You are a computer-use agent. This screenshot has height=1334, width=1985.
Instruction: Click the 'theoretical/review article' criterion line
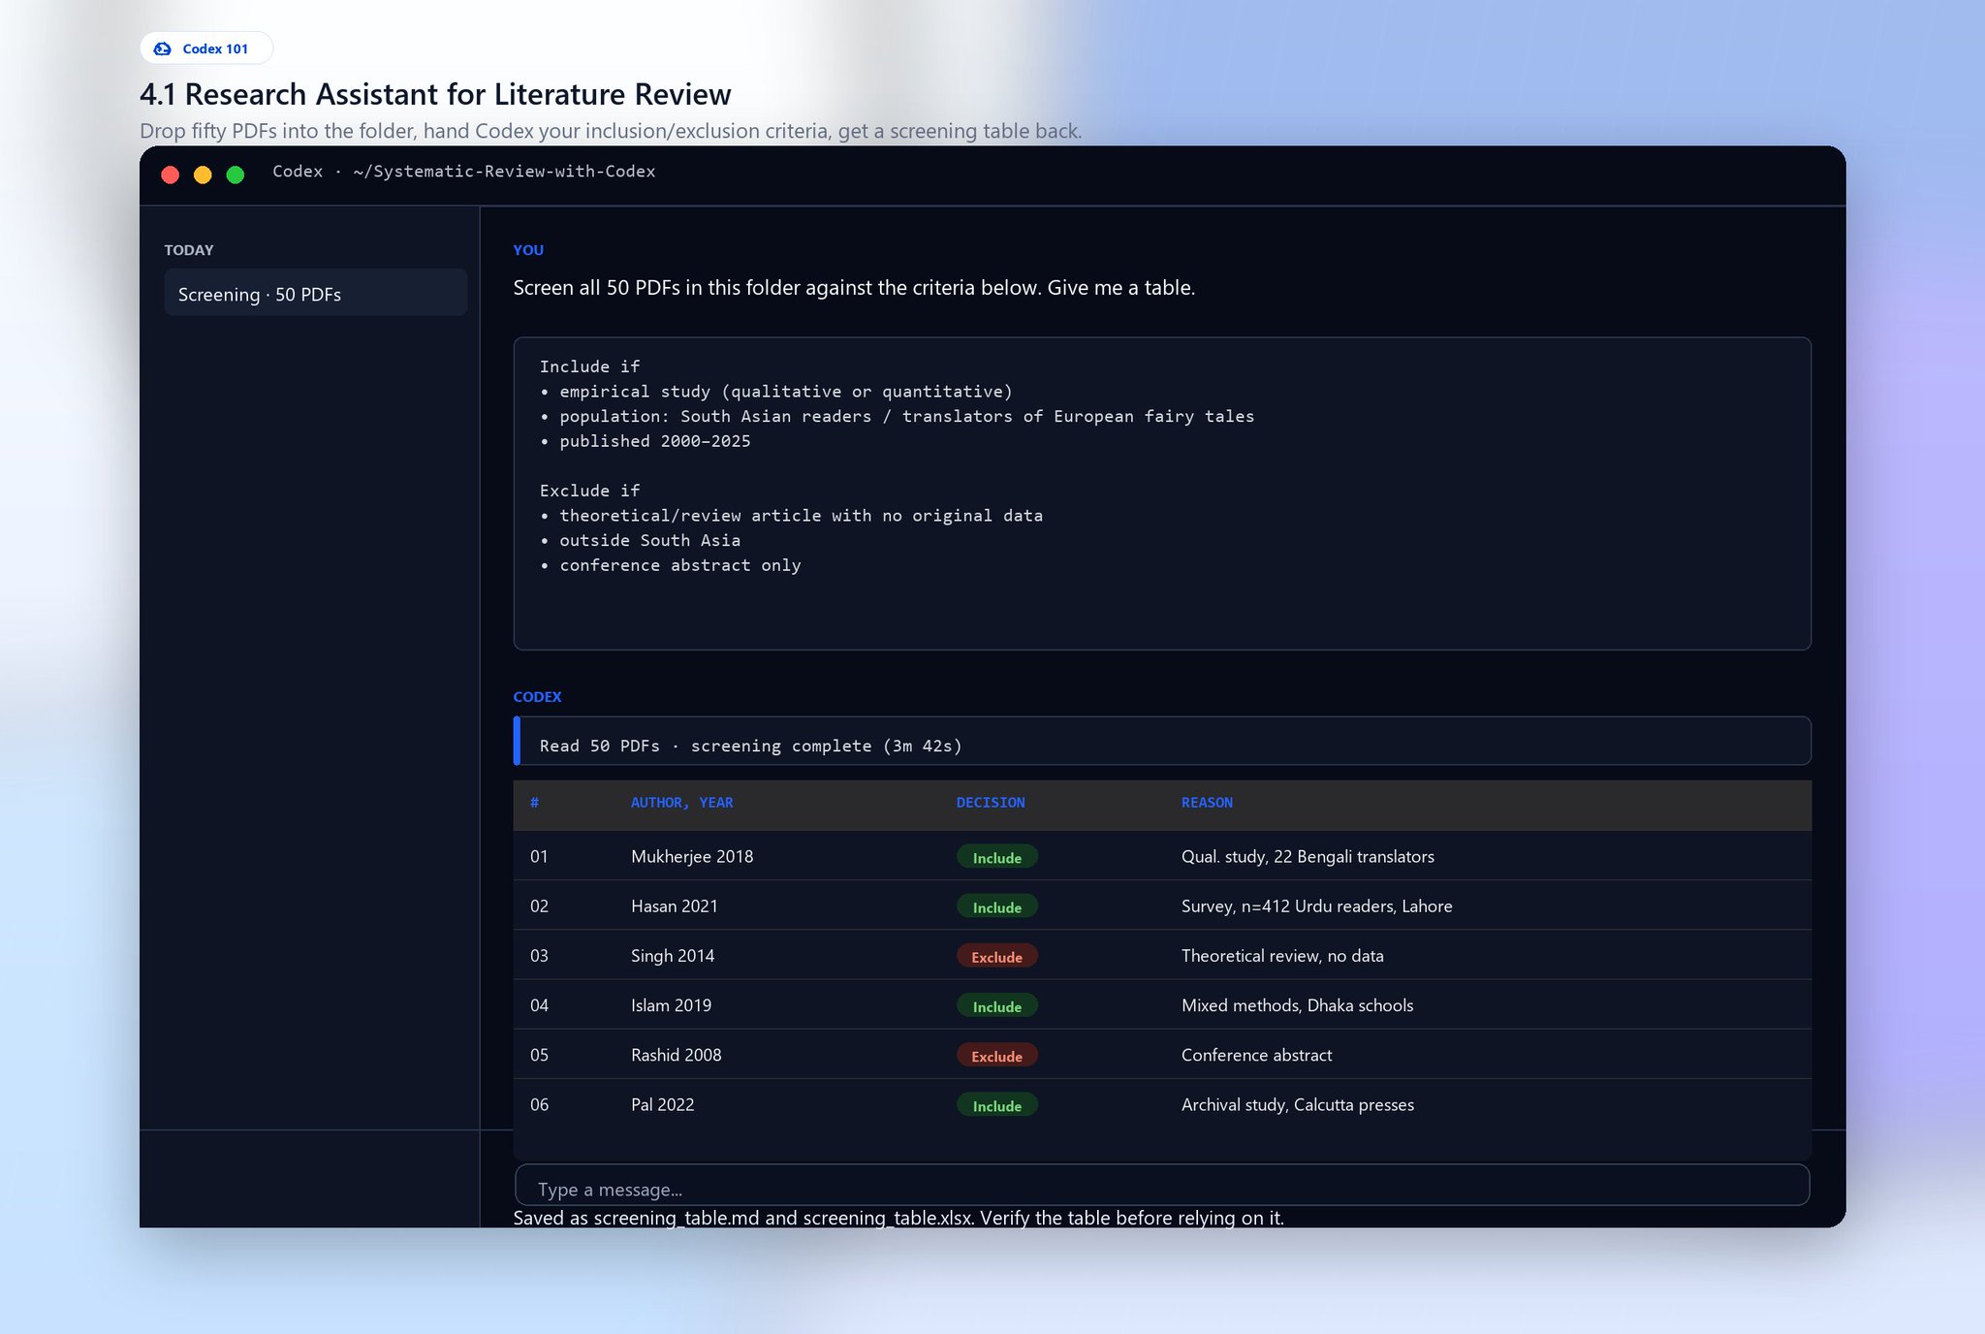791,516
